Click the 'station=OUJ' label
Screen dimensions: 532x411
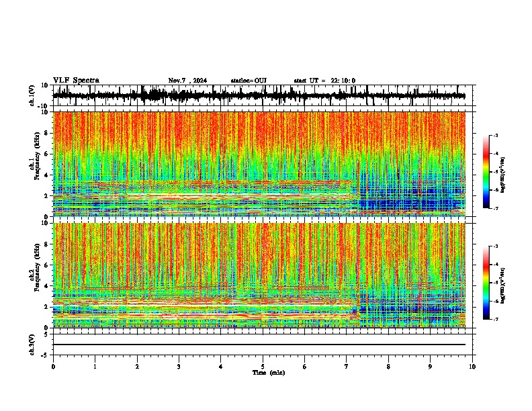click(249, 81)
